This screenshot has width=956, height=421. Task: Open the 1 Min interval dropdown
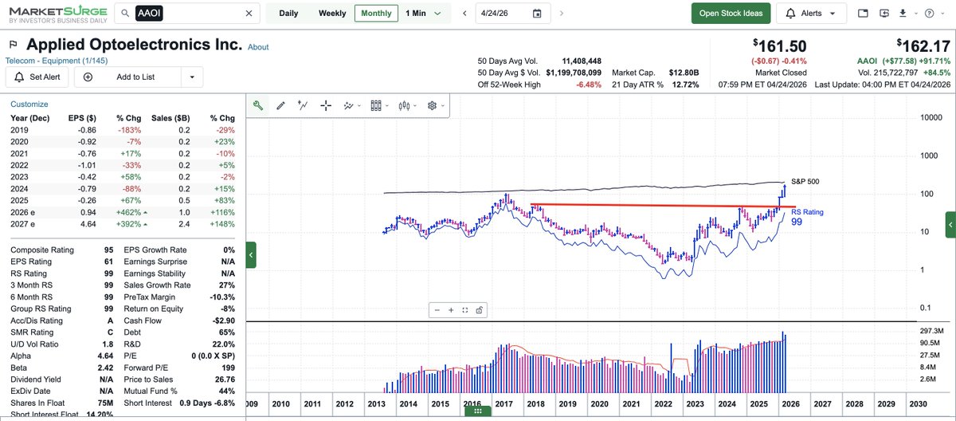(423, 14)
